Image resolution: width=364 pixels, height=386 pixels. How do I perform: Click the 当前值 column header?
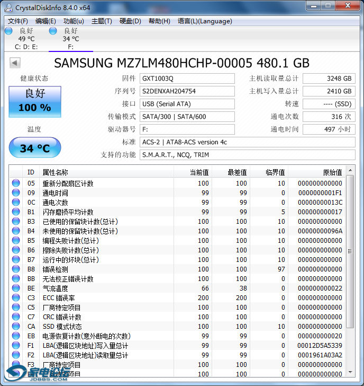pyautogui.click(x=193, y=172)
